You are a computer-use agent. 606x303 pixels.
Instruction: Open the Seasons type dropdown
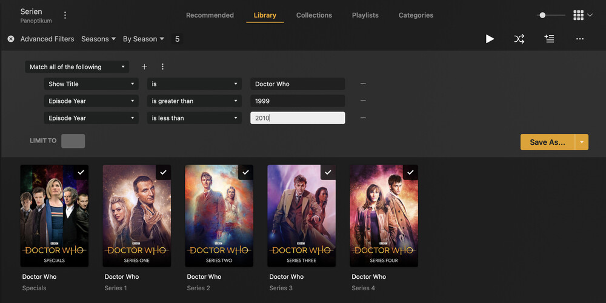click(99, 39)
